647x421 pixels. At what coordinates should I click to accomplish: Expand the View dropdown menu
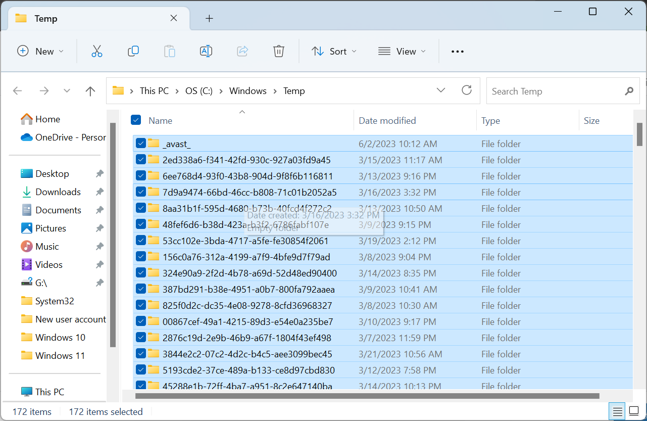tap(402, 52)
